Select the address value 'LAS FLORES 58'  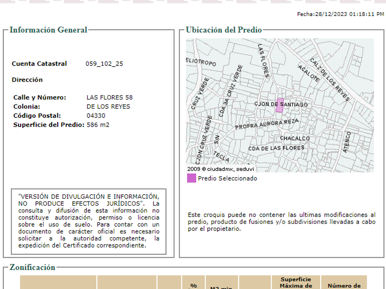click(x=109, y=98)
